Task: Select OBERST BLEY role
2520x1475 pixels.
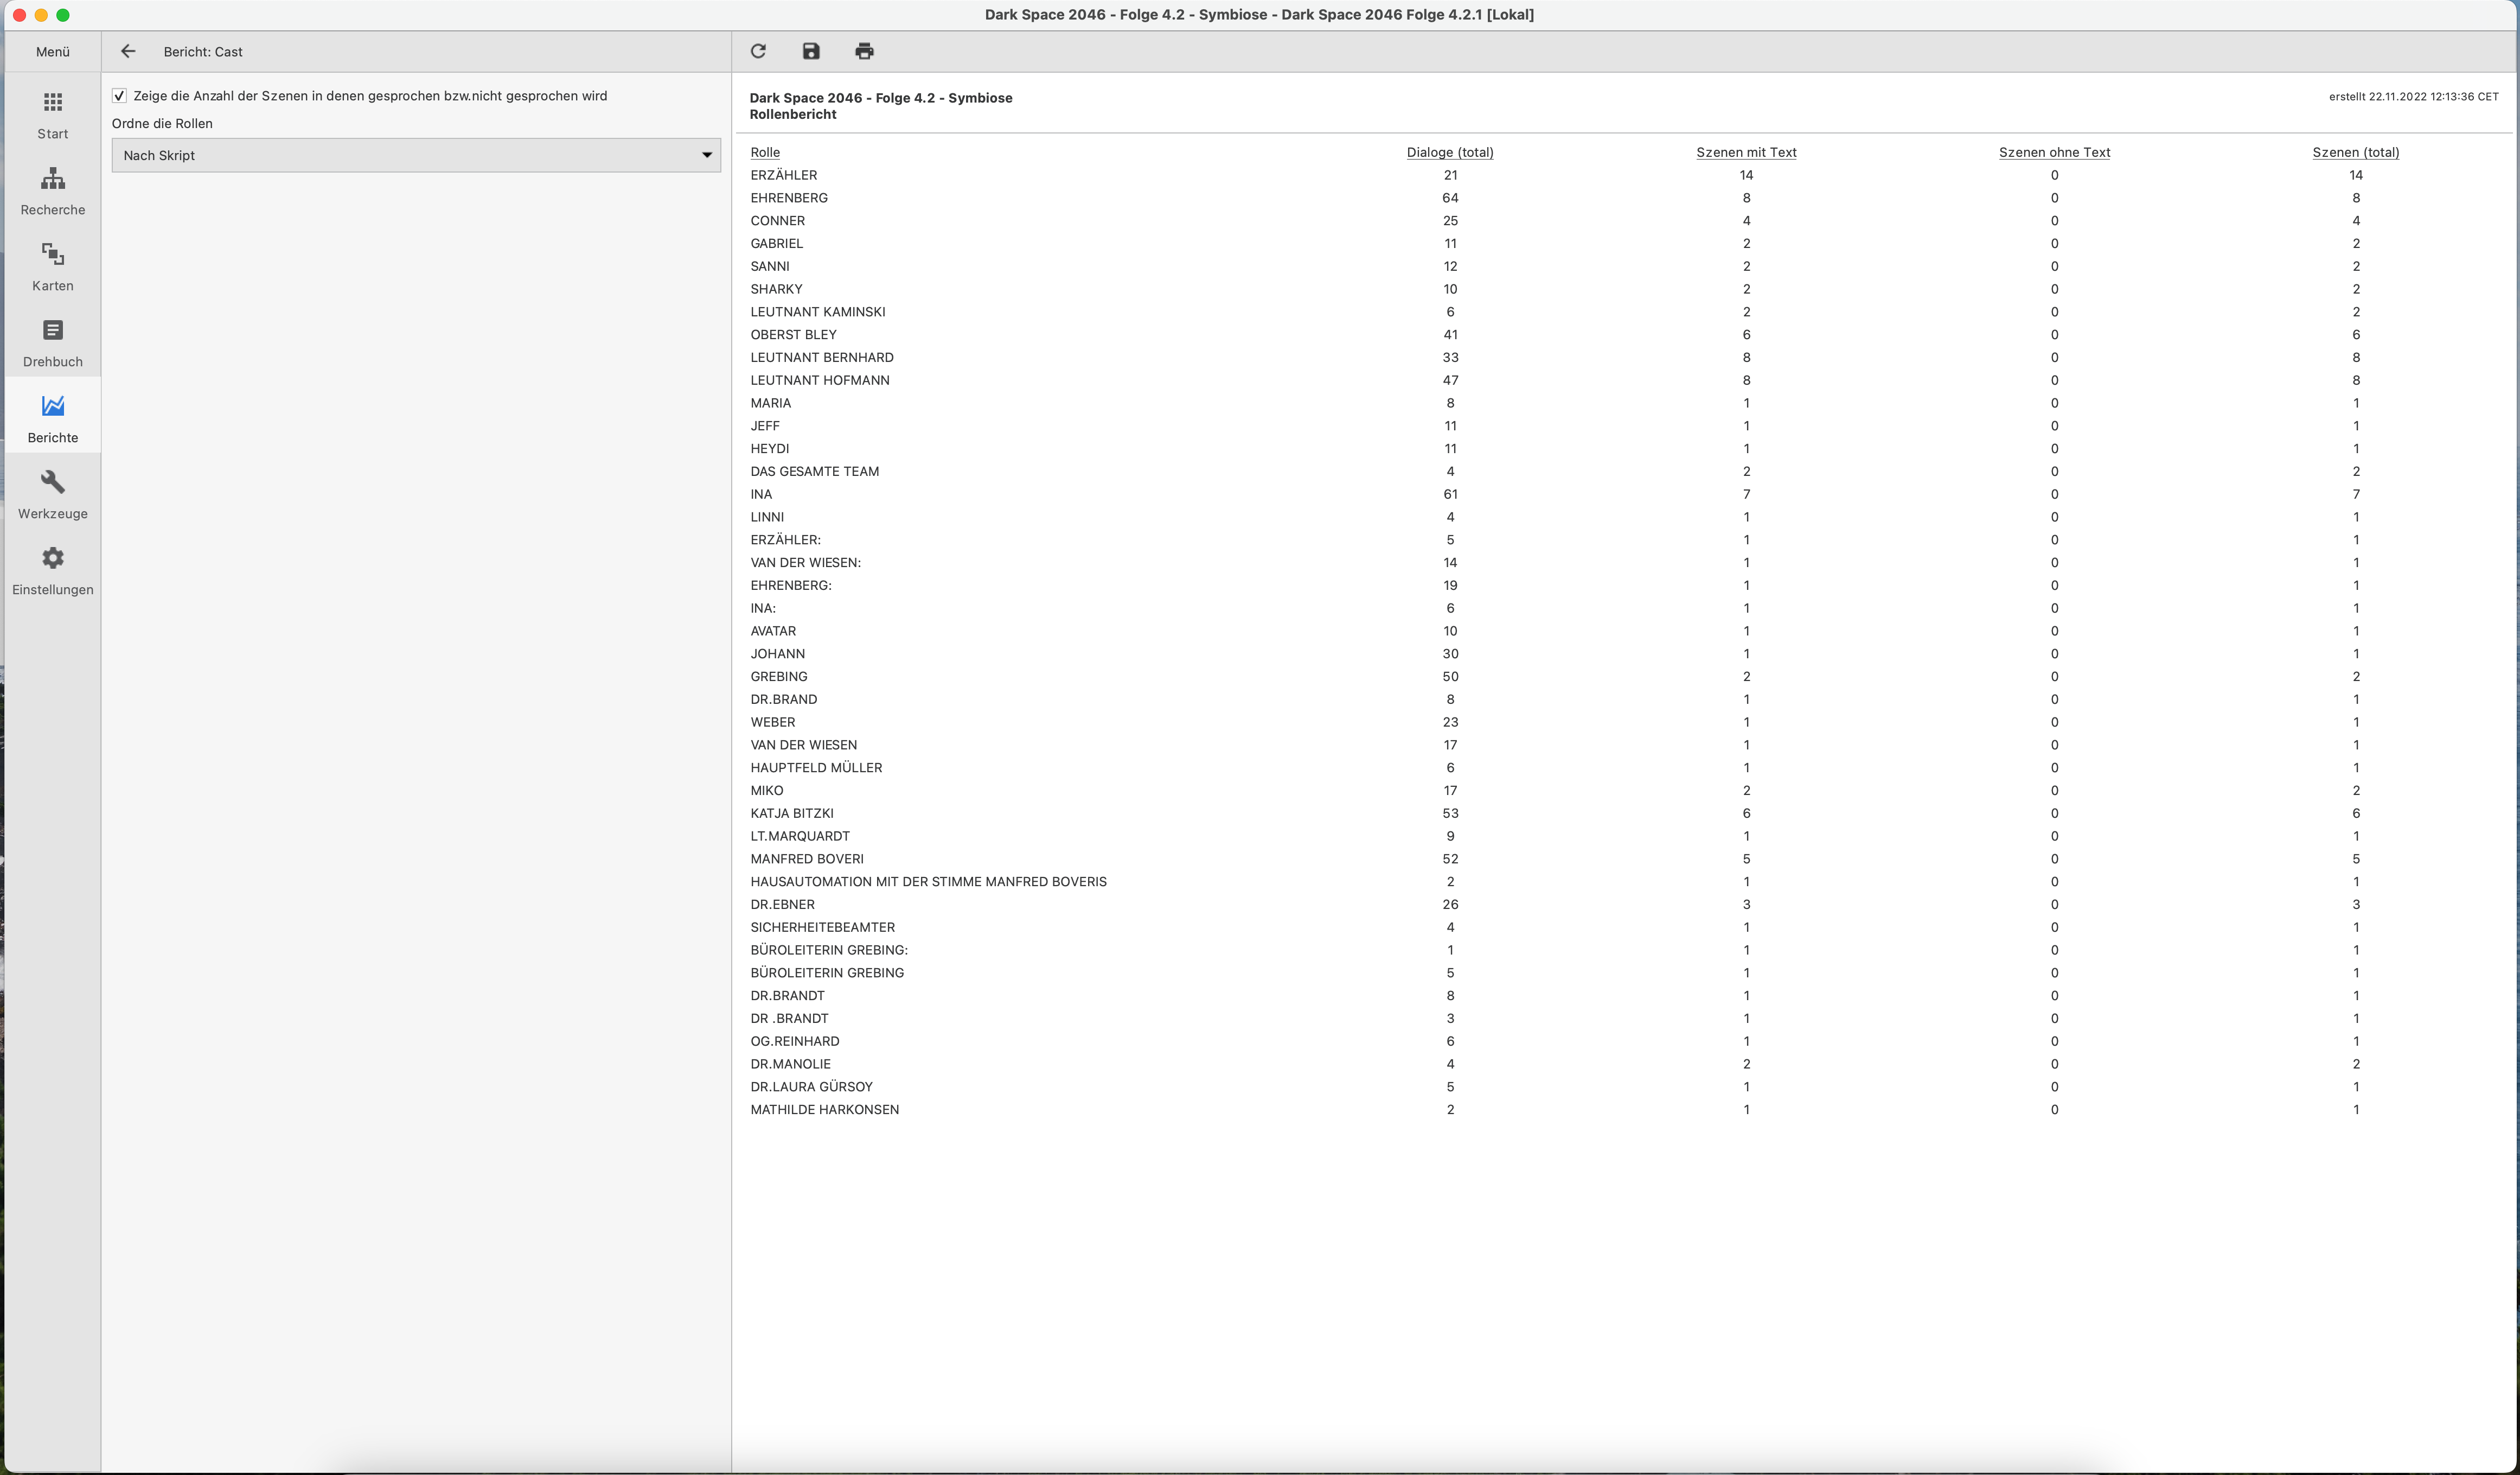Action: (793, 335)
